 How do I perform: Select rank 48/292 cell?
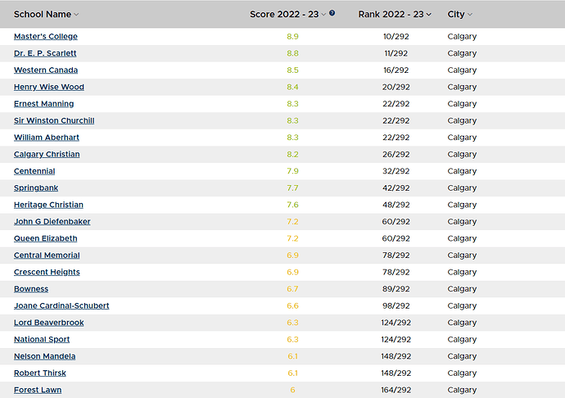pyautogui.click(x=396, y=205)
